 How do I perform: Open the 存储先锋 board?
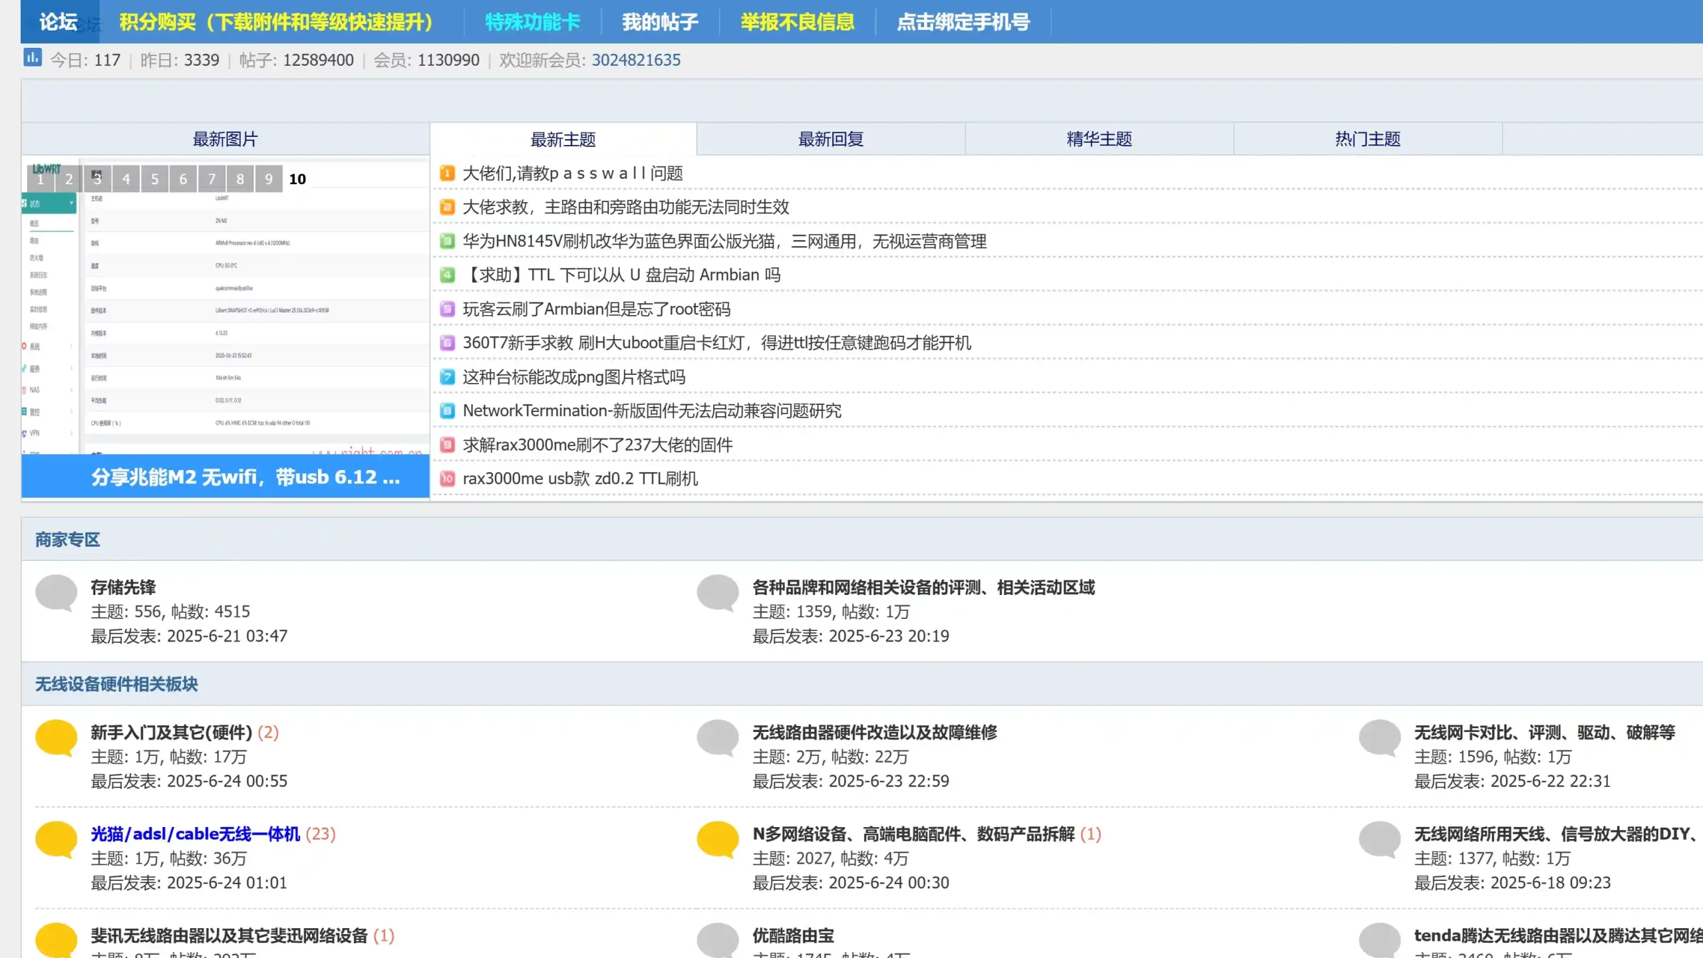click(123, 587)
